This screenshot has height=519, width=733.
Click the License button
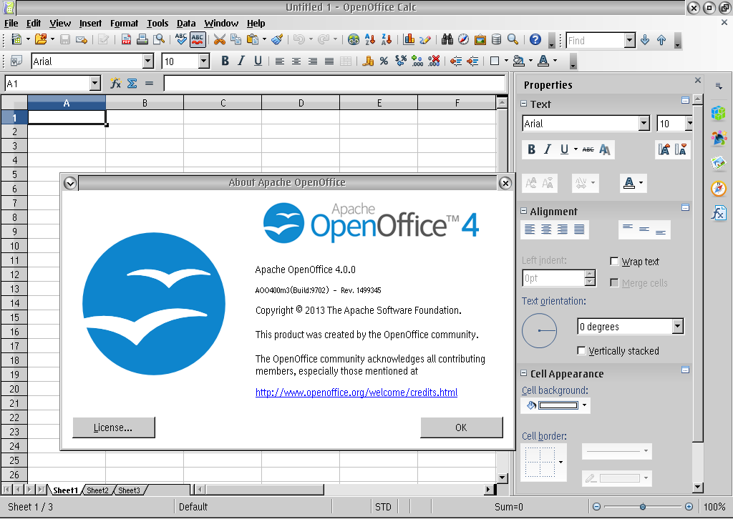[113, 427]
